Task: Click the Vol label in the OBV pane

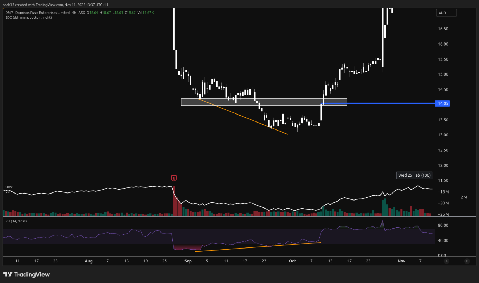Action: (7, 192)
